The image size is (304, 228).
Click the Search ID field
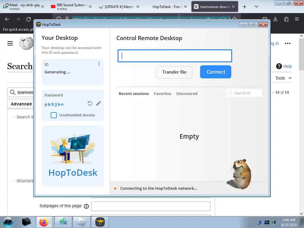(244, 93)
